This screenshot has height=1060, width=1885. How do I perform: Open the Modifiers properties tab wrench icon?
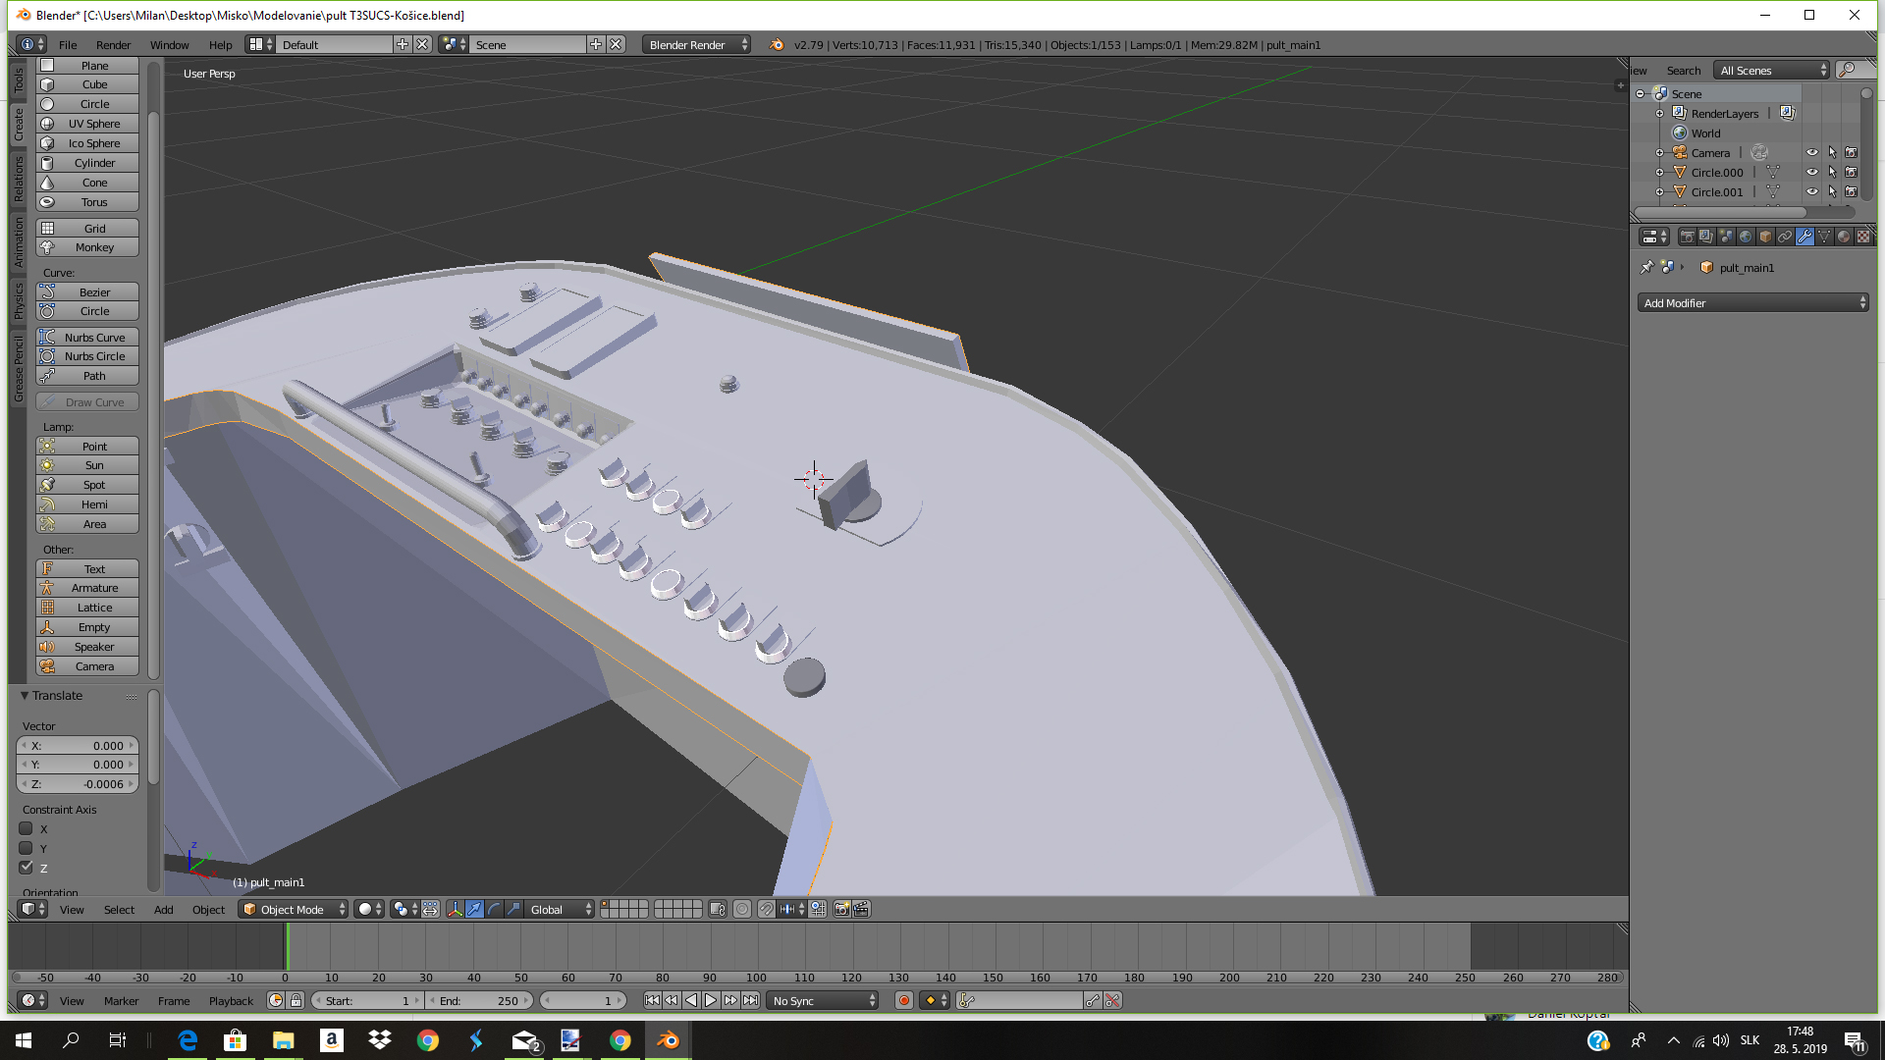coord(1804,237)
